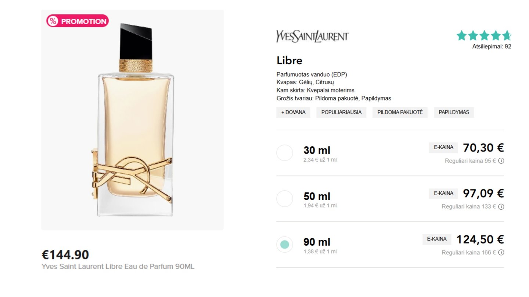Select the 50 ml size radio button
The image size is (529, 297).
[285, 199]
